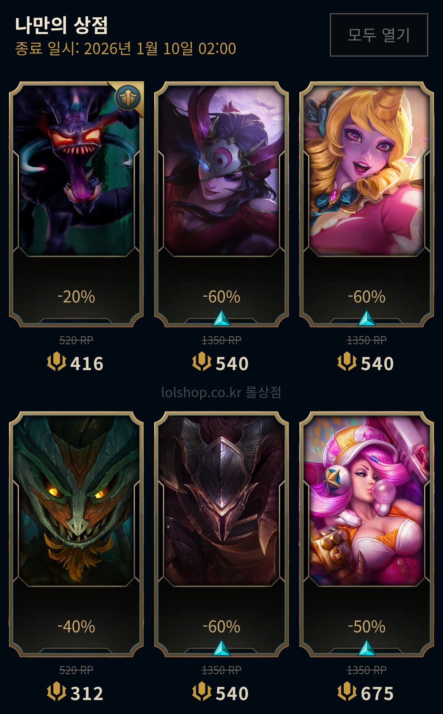
Task: Select the masked woman skin thumbnail
Action: (x=221, y=171)
